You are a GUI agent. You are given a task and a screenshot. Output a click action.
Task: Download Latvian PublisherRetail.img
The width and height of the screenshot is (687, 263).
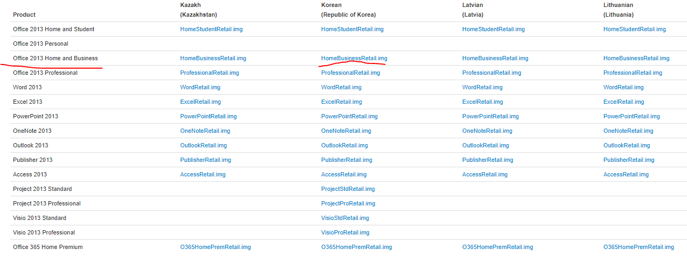pyautogui.click(x=488, y=160)
